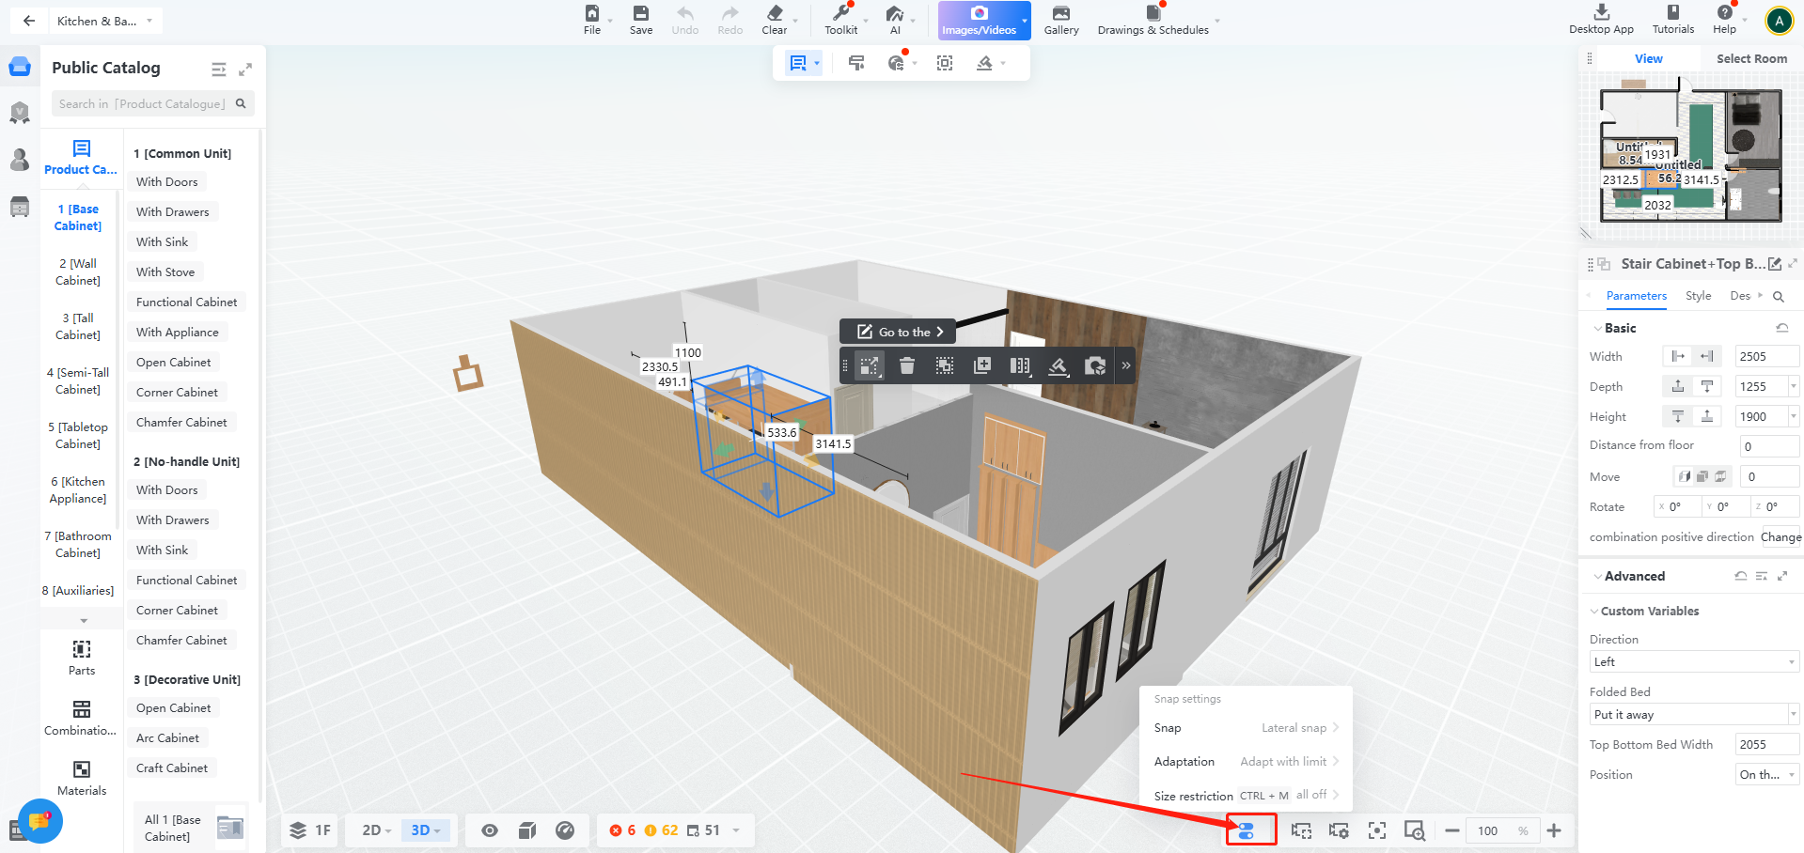Viewport: 1804px width, 853px height.
Task: Switch to the Style tab
Action: [1698, 296]
